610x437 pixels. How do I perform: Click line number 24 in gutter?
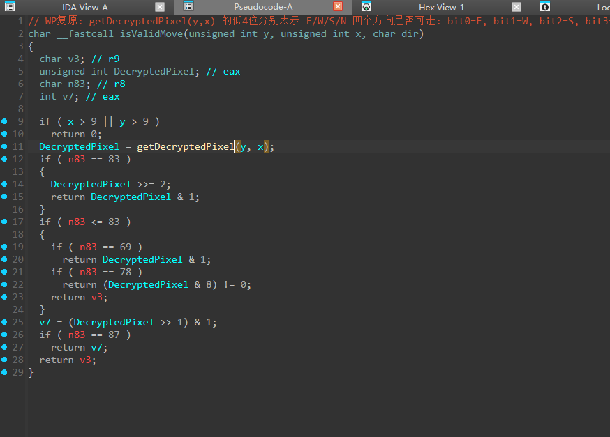(x=18, y=309)
